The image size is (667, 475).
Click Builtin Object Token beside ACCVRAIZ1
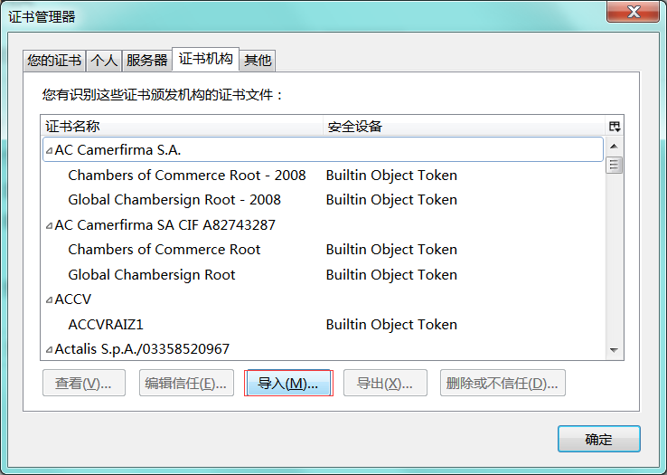(391, 325)
